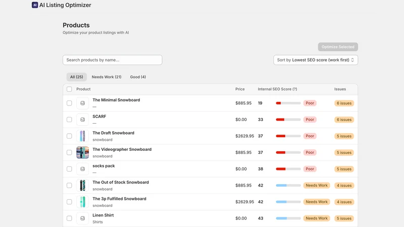Click the 5 issues badge for socks pack
404x227 pixels.
344,169
